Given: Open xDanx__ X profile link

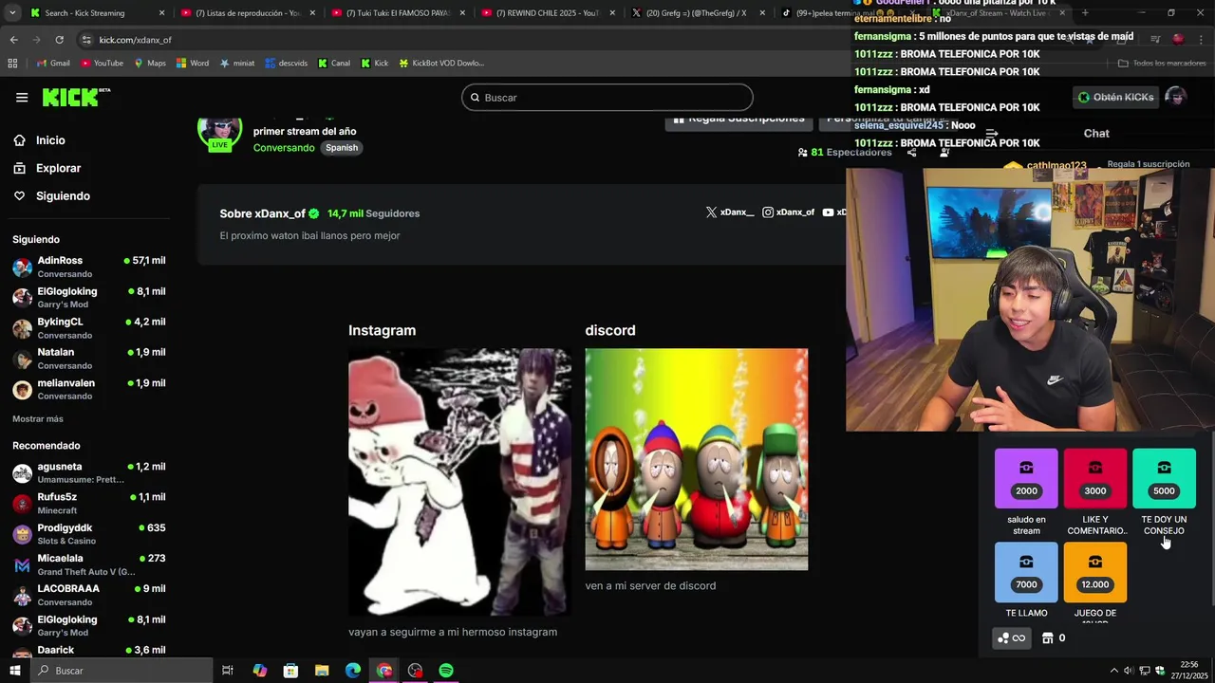Looking at the screenshot, I should click(730, 212).
